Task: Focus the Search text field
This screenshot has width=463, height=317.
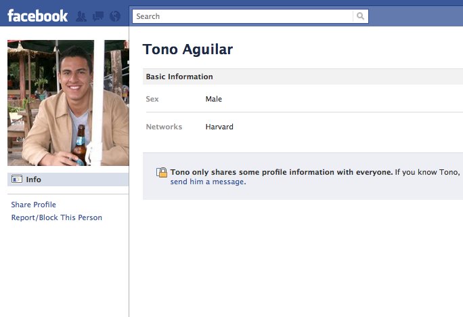Action: (x=242, y=16)
